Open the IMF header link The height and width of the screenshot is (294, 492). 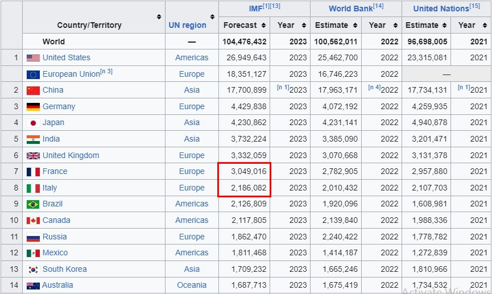click(x=255, y=9)
